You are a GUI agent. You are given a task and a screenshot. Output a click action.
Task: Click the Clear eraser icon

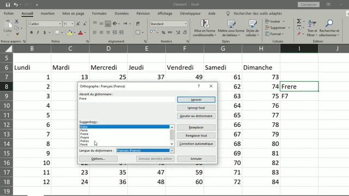tap(299, 34)
